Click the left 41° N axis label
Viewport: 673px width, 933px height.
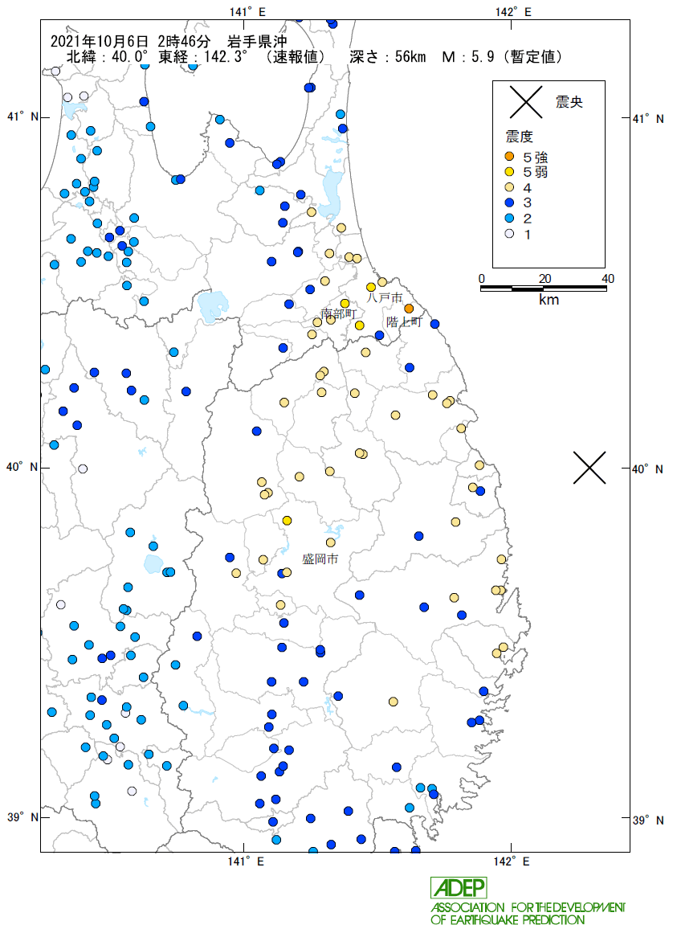pyautogui.click(x=22, y=117)
